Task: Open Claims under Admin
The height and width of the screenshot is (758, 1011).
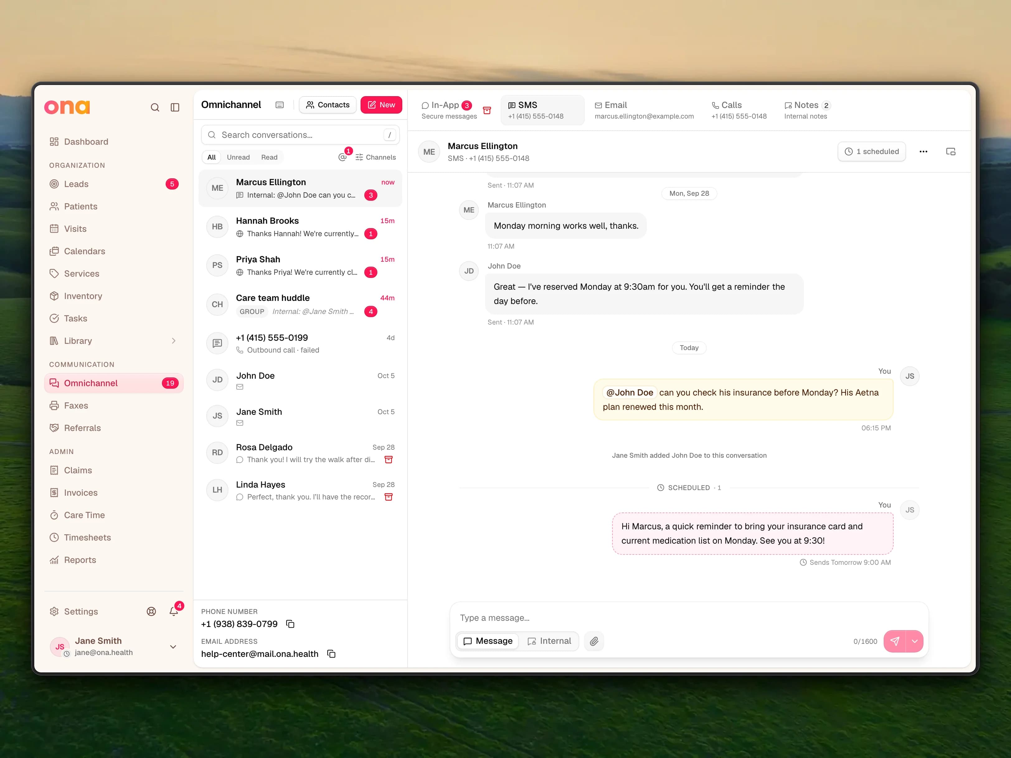Action: click(114, 470)
